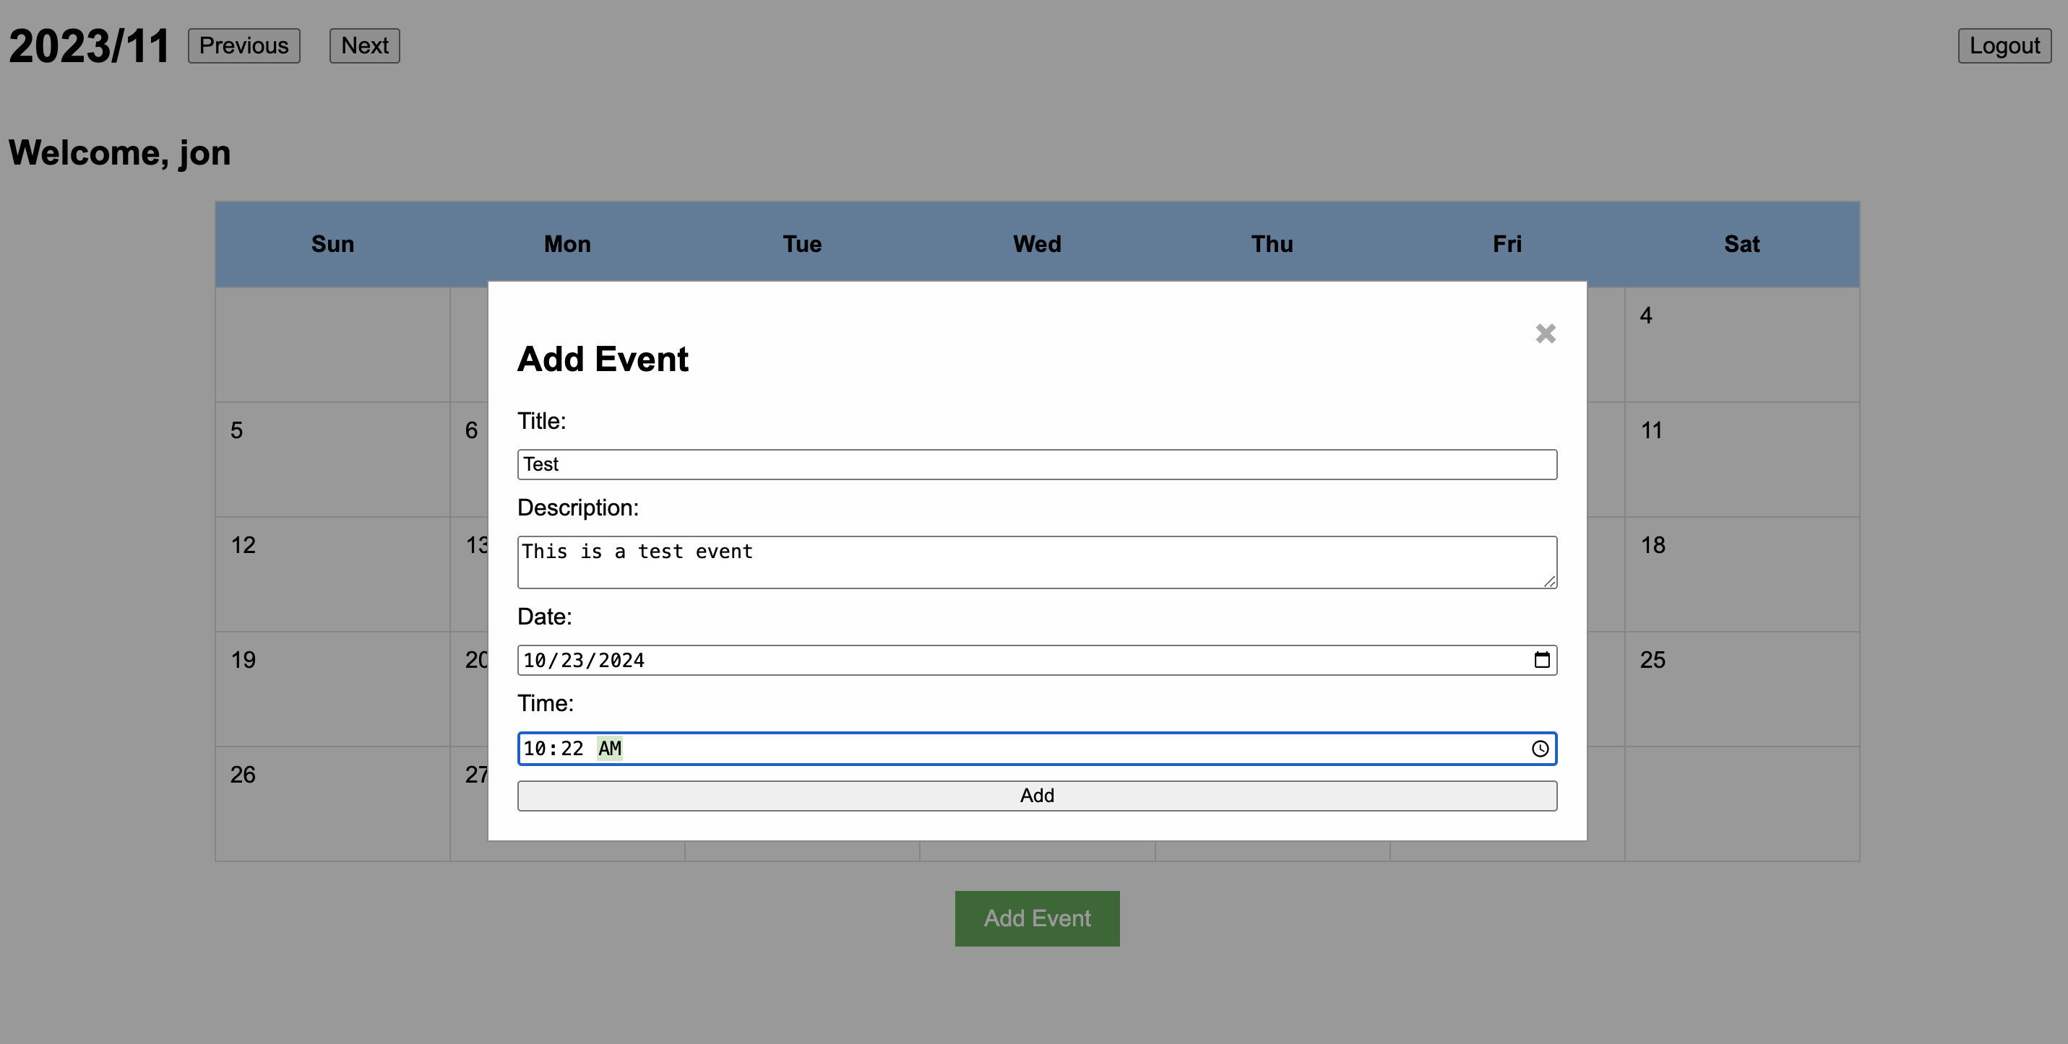
Task: Submit the form with the Add button
Action: click(1037, 796)
